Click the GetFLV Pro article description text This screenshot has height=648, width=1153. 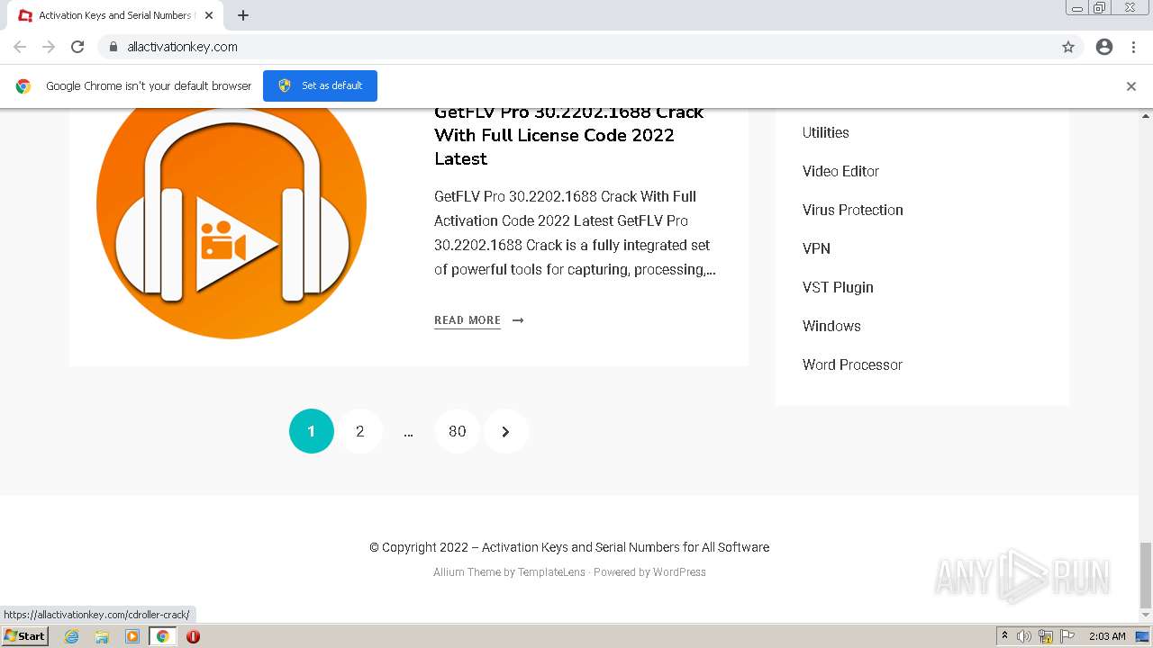[575, 233]
